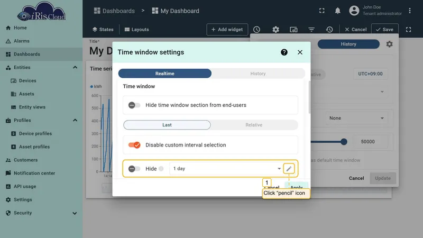
Task: Open the help icon in Time window settings
Action: [284, 52]
